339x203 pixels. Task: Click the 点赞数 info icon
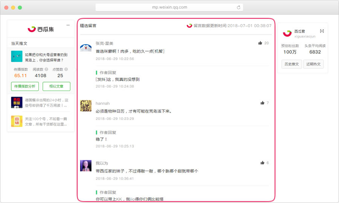click(66, 69)
